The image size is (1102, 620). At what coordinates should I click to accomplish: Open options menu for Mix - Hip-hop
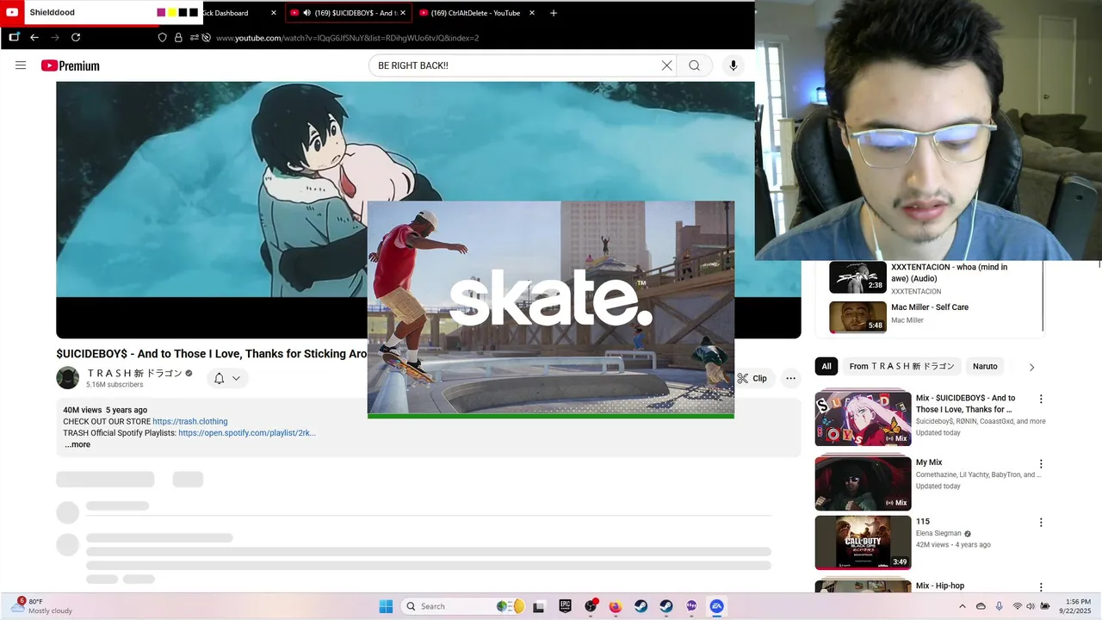coord(1041,586)
